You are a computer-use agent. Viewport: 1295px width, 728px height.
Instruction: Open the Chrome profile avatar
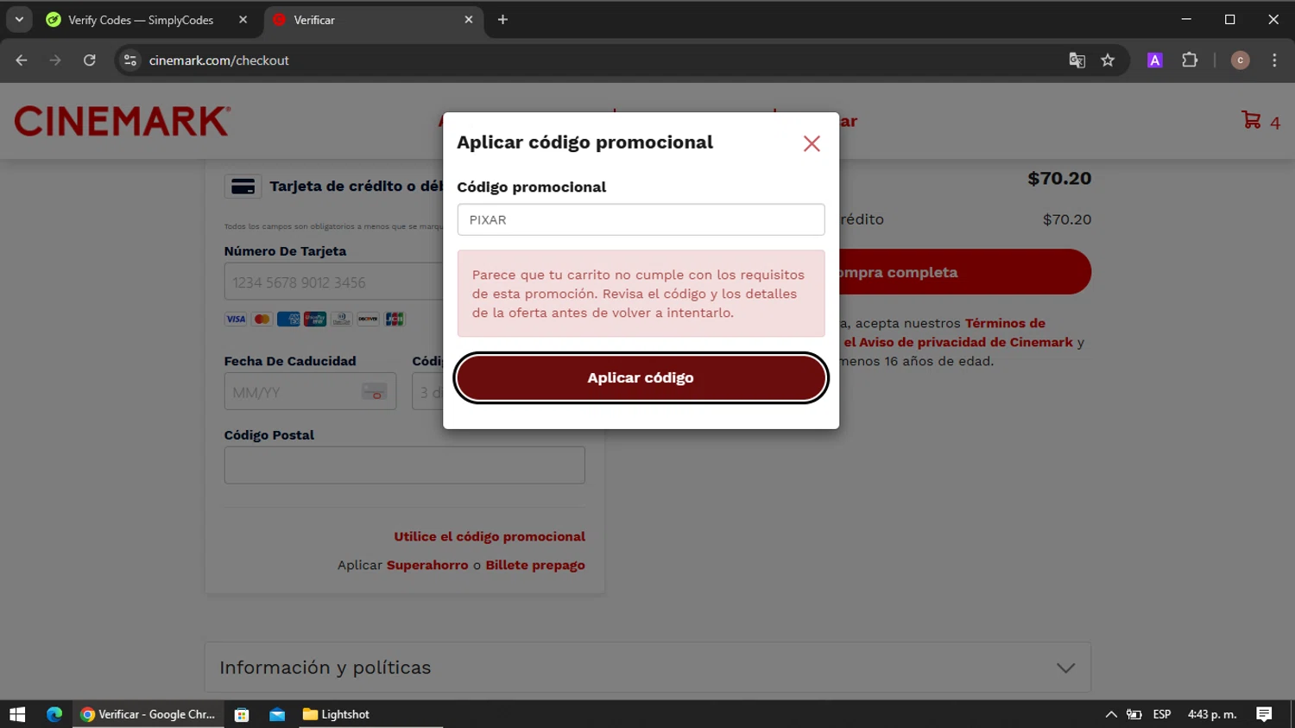pyautogui.click(x=1240, y=60)
